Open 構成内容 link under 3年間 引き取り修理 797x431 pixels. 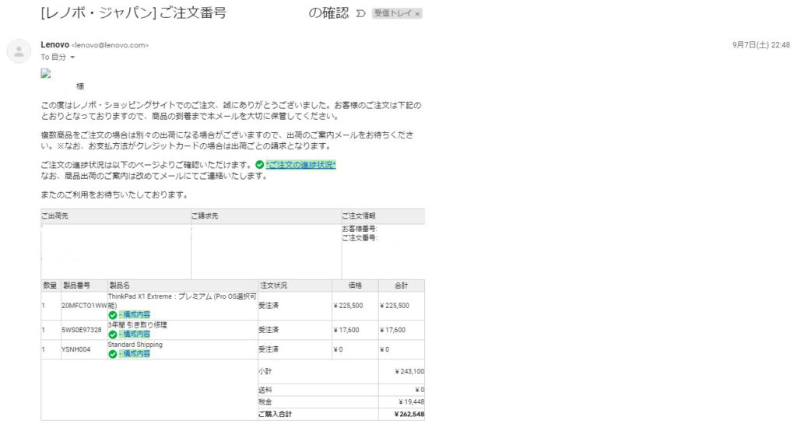click(135, 334)
